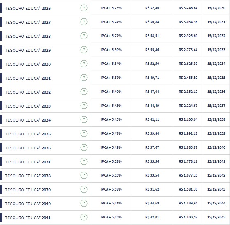230x225 pixels.
Task: Open the Tesouro Educa+ 2035 bond
Action: tap(28, 134)
